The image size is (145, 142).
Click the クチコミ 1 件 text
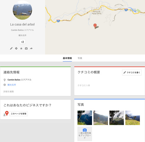coord(84,85)
